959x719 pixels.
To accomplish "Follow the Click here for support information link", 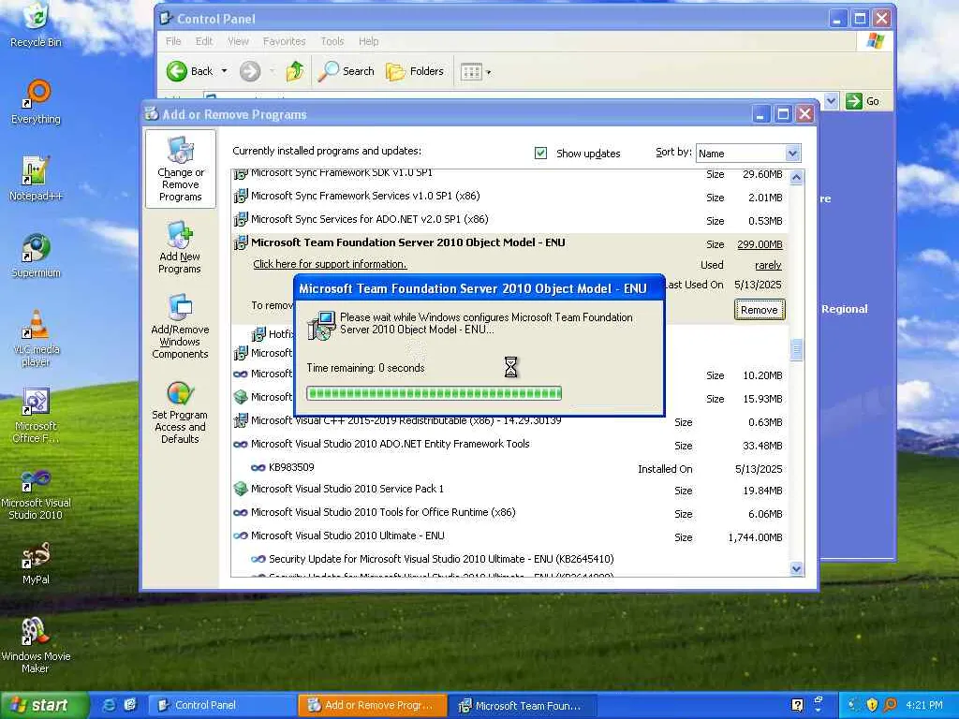I will 330,264.
